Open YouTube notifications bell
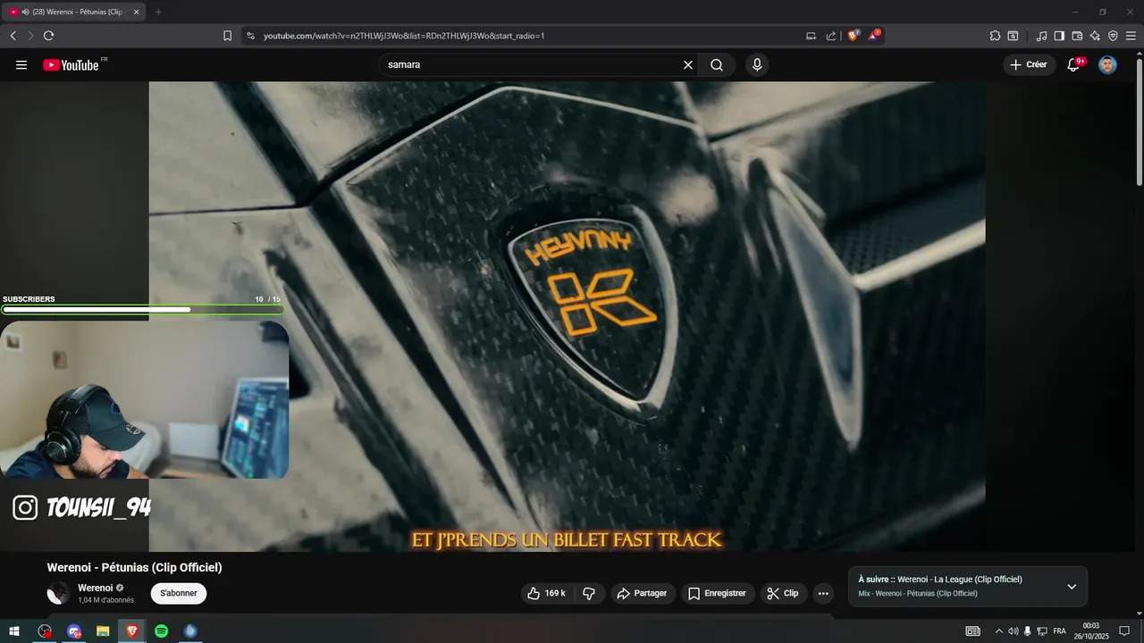The height and width of the screenshot is (643, 1144). tap(1074, 65)
